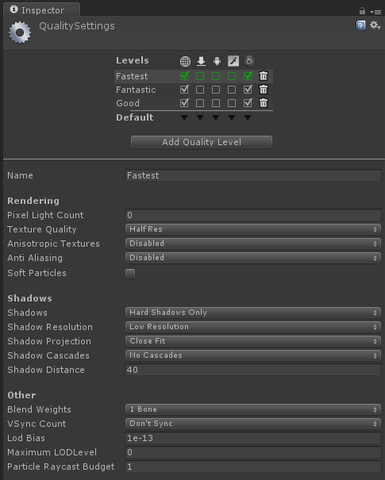385x480 pixels.
Task: Enable the Soft Particles checkbox
Action: [x=130, y=274]
